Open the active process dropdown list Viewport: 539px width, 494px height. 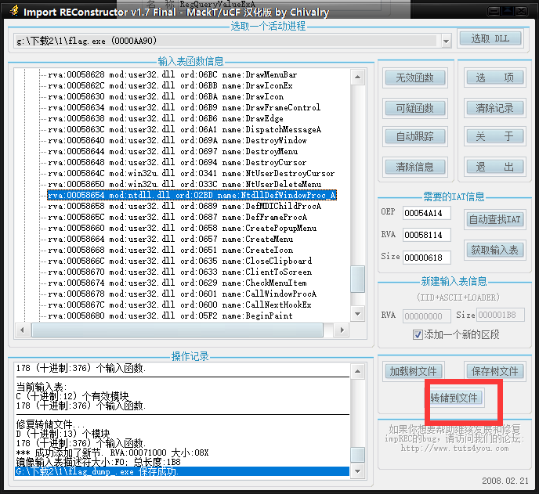tap(447, 40)
